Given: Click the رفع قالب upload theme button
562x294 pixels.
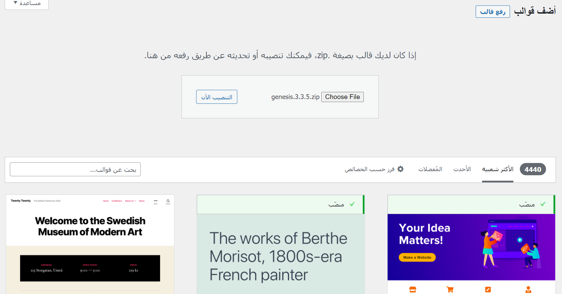Looking at the screenshot, I should point(493,12).
